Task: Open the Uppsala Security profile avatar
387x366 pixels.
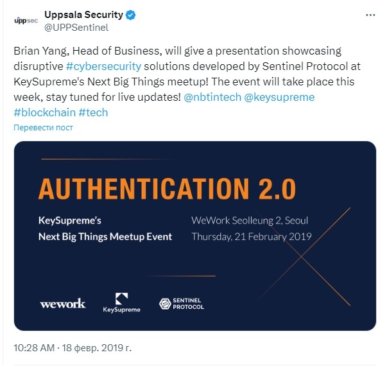Action: click(x=26, y=21)
